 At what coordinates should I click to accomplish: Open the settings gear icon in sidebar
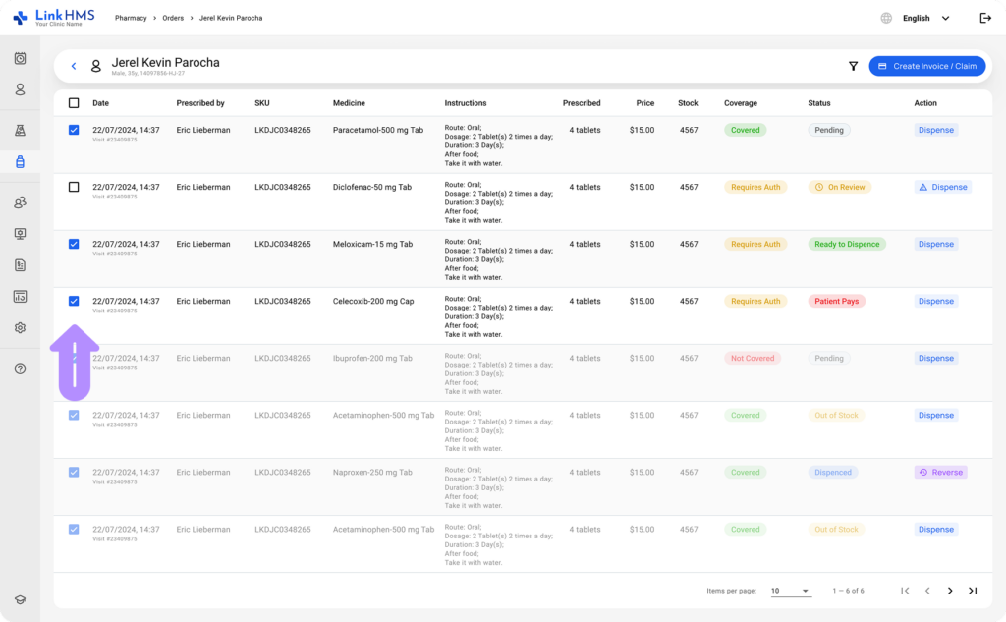(20, 328)
